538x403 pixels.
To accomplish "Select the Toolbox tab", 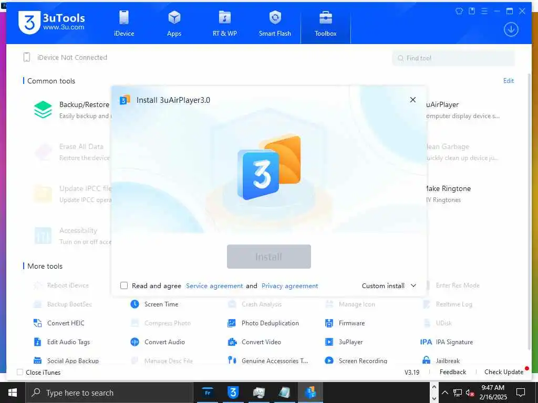I will 326,23.
